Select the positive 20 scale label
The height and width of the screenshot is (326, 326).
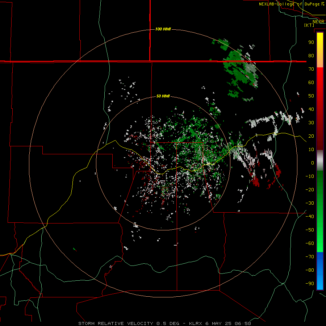311,136
